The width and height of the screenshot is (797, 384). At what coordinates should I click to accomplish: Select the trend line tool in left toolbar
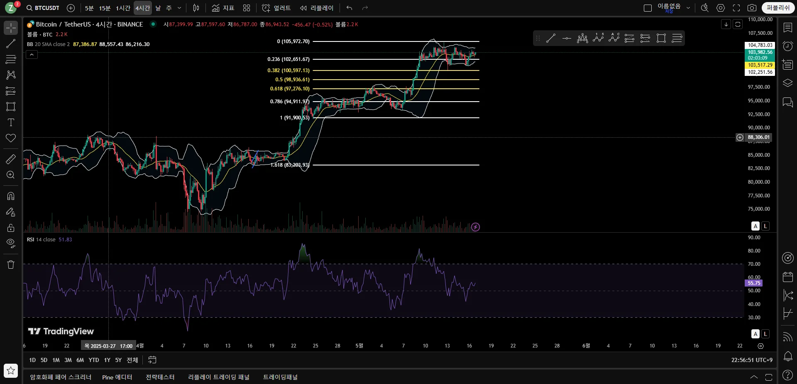pyautogui.click(x=11, y=44)
